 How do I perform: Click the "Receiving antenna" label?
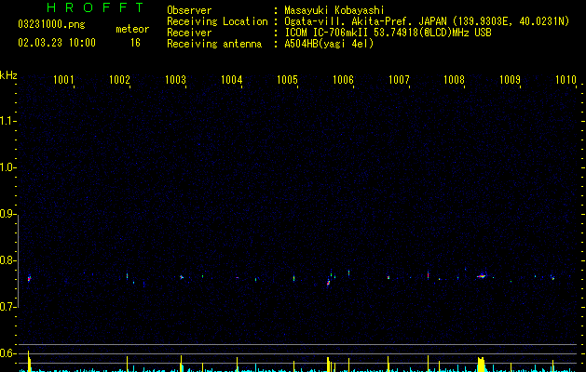[x=214, y=44]
